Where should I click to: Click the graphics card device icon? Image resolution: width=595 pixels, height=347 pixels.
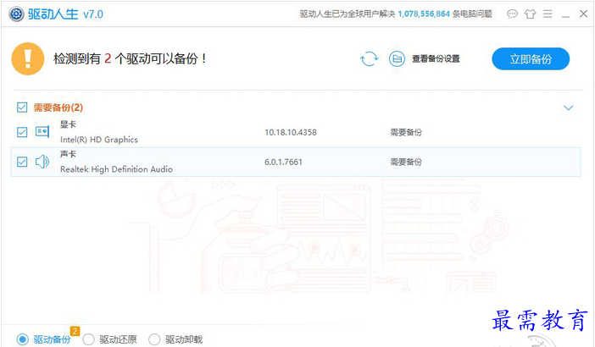point(42,132)
